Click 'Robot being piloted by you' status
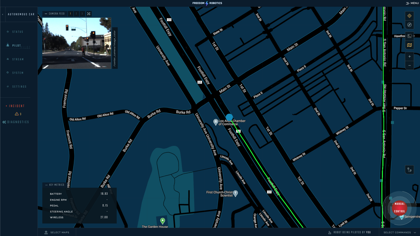This screenshot has height=236, width=420. [352, 232]
